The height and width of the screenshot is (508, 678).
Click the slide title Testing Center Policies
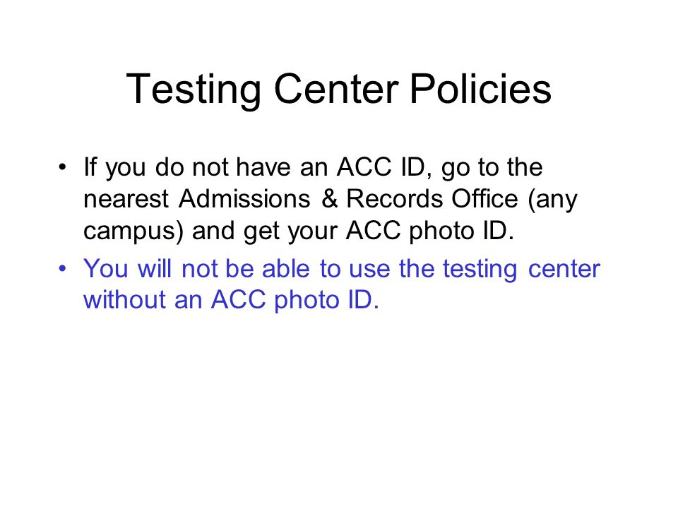(x=338, y=89)
